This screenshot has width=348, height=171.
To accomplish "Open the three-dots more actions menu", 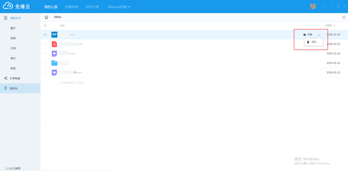I will pyautogui.click(x=319, y=35).
